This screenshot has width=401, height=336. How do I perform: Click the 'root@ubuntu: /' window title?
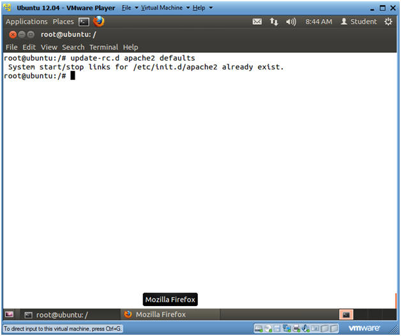click(68, 34)
